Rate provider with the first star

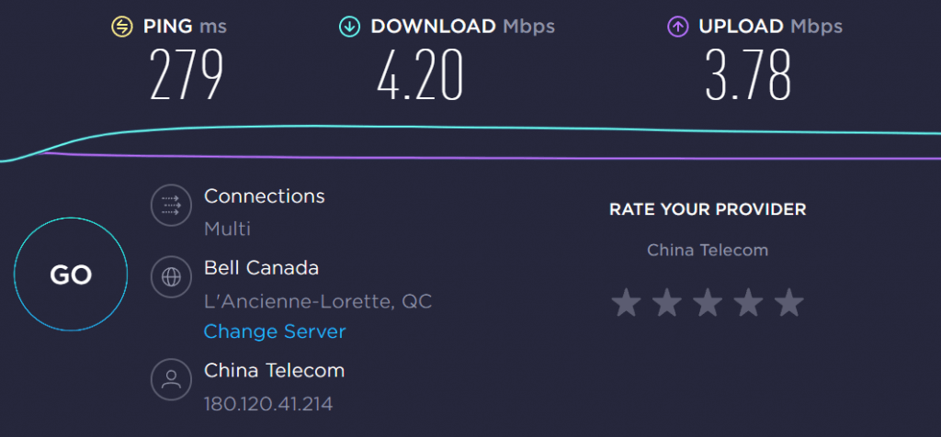[626, 303]
